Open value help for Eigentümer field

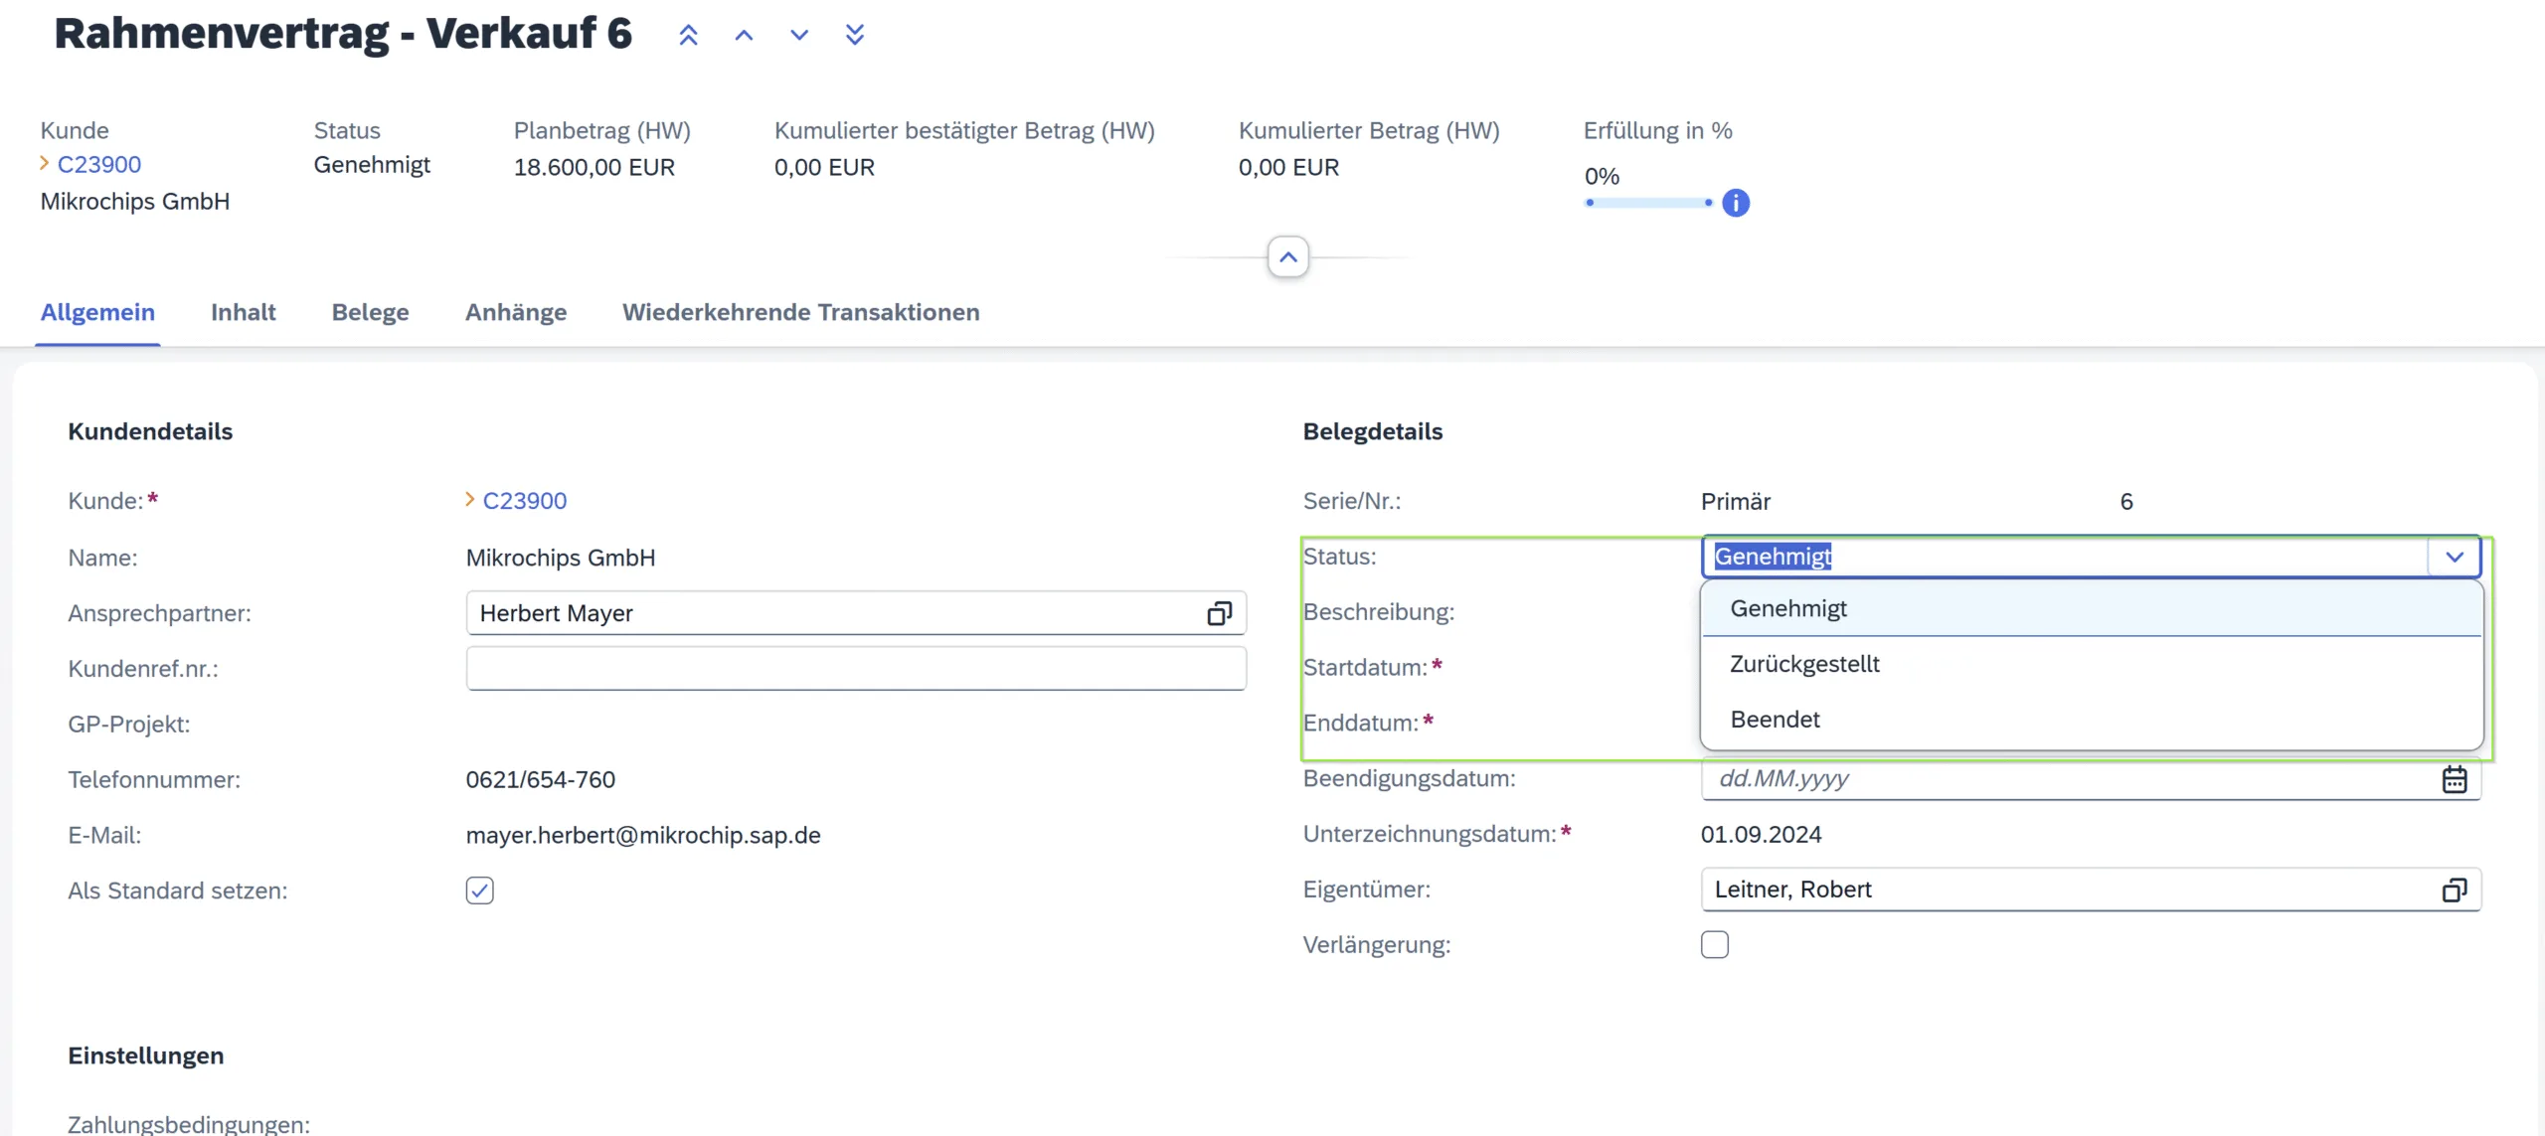(2455, 891)
